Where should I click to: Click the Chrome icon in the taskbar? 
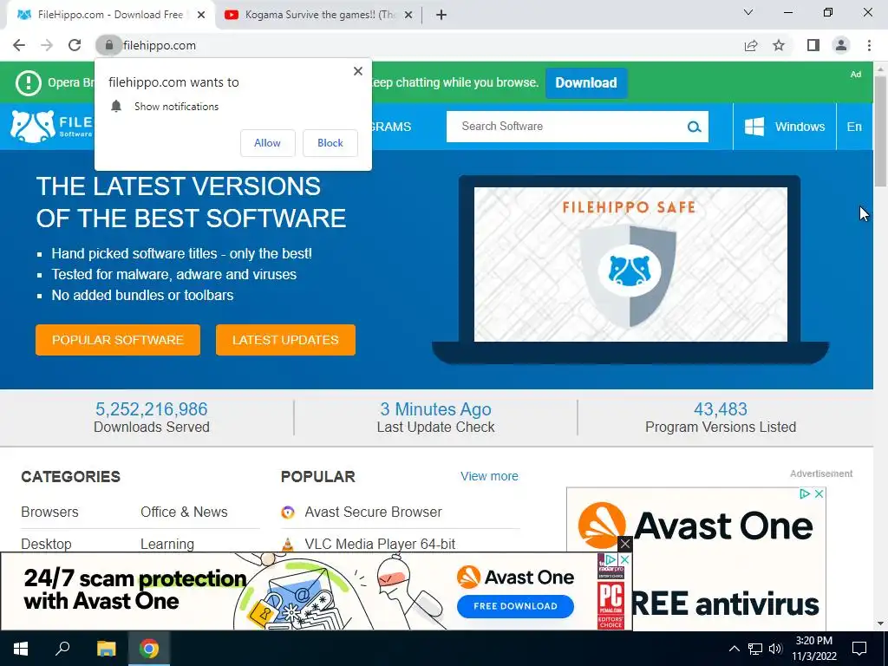click(149, 649)
